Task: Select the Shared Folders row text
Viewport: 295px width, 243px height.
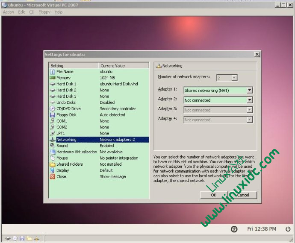Action: pos(70,164)
